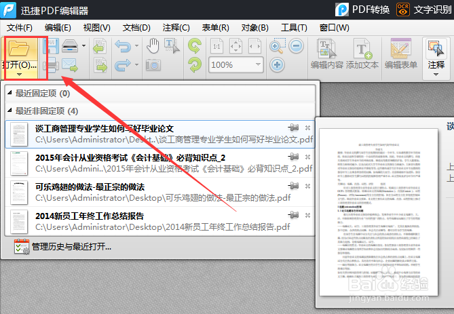Click thumbnail of 2014新员工年终工作总结报告 file
Image resolution: width=454 pixels, height=314 pixels.
coord(19,222)
